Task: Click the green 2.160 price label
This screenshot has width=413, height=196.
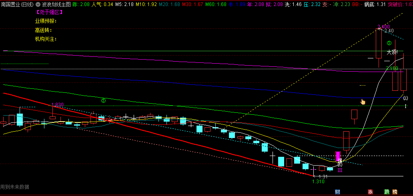Action: coord(392,68)
